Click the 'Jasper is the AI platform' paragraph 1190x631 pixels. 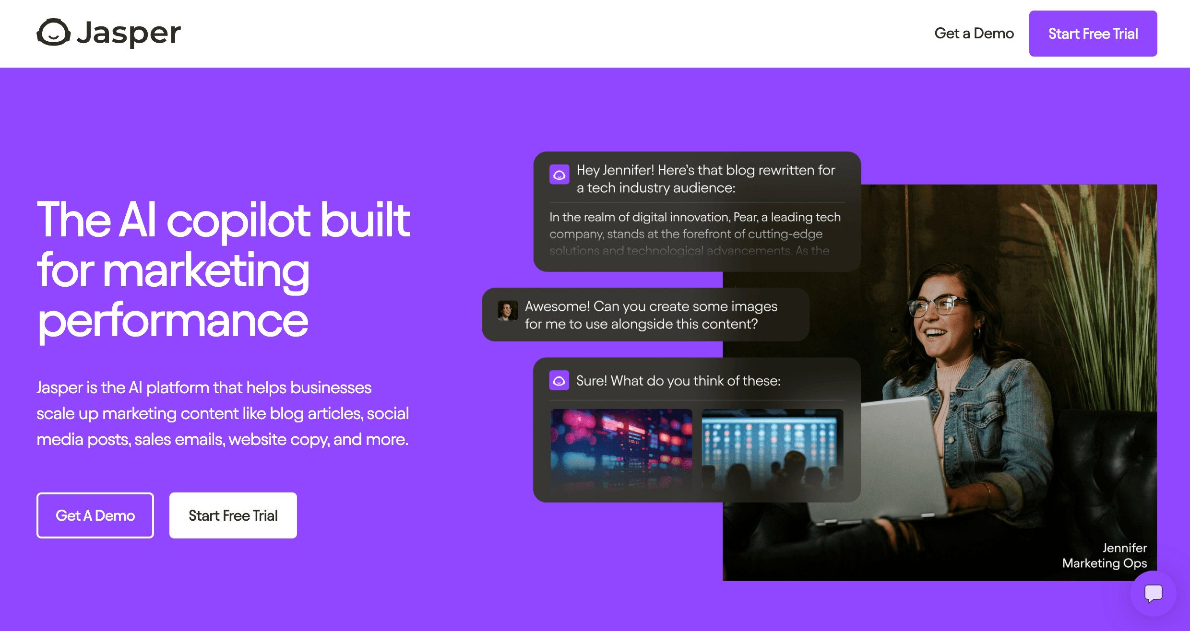pos(223,413)
